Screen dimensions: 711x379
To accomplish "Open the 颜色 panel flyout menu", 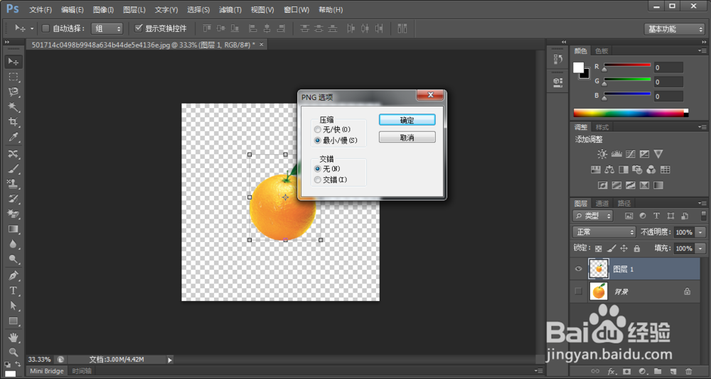I will [x=702, y=50].
